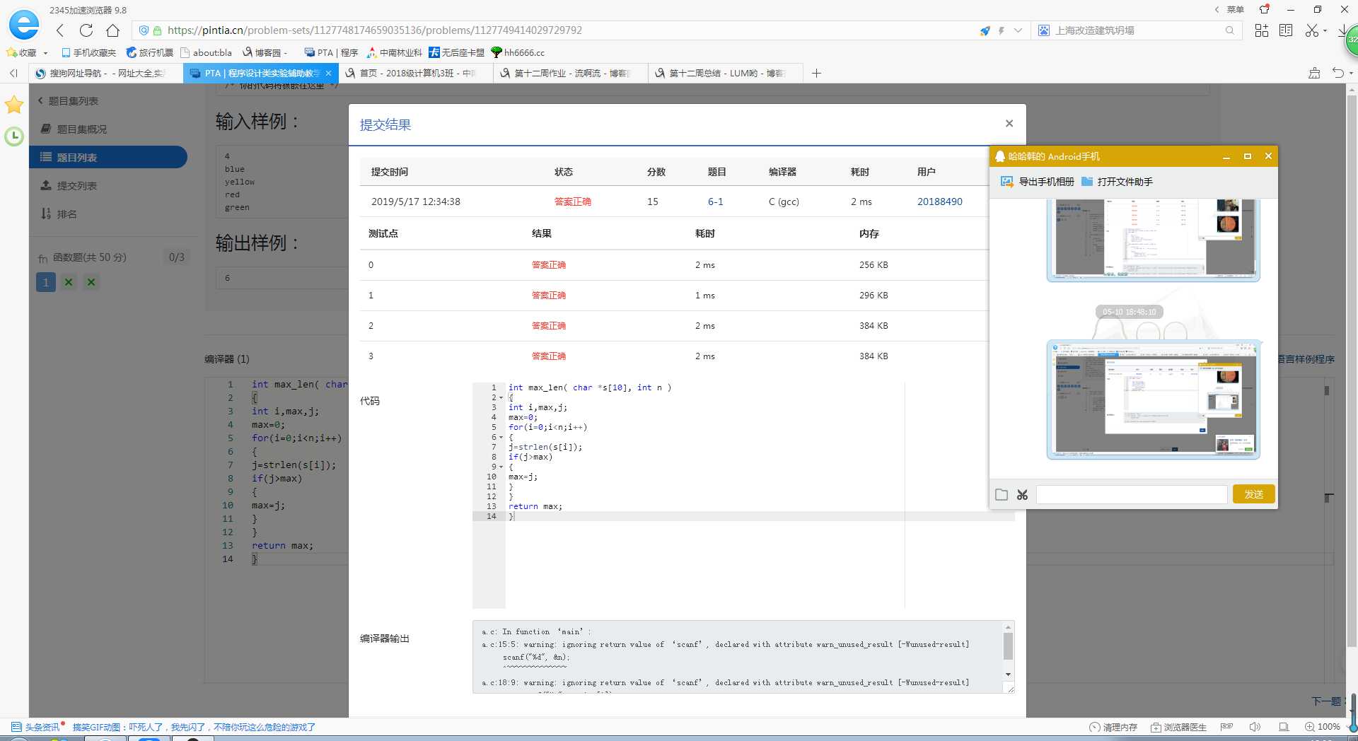Open the lower screenshot thumbnail in phone window

tap(1153, 399)
